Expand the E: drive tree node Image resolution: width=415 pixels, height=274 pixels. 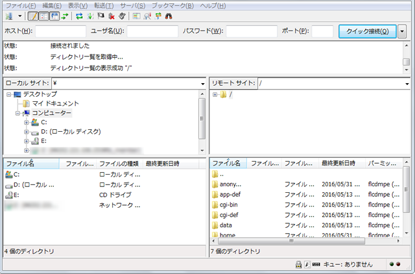26,142
